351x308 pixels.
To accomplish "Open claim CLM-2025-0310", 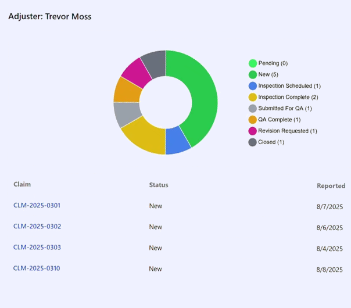I will point(37,268).
